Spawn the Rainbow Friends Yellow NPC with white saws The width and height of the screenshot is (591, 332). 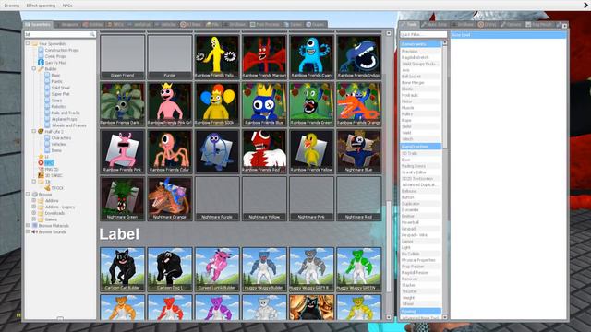[x=217, y=57]
